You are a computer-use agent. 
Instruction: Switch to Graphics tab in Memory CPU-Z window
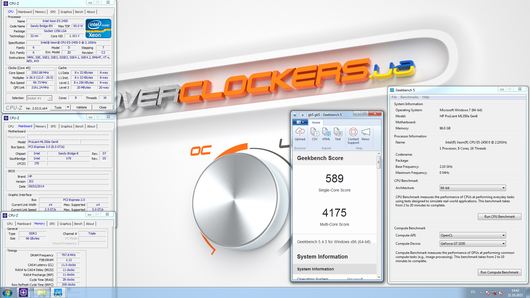tap(65, 224)
